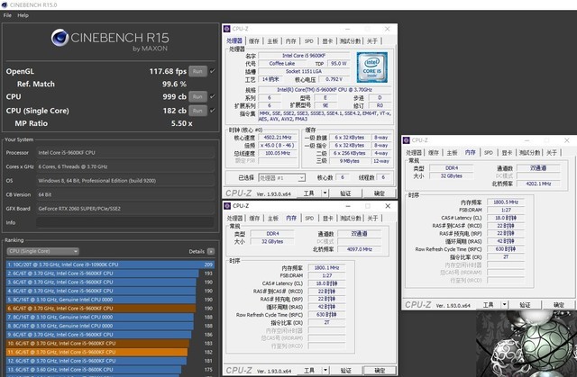
Task: Select SPD tab in 4097.0 MHz CPU-Z window
Action: click(x=309, y=219)
